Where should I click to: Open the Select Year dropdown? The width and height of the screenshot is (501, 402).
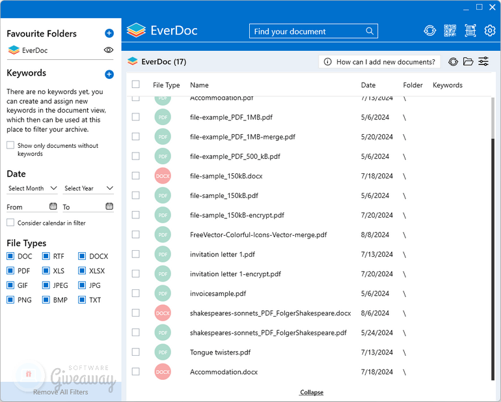click(x=88, y=188)
